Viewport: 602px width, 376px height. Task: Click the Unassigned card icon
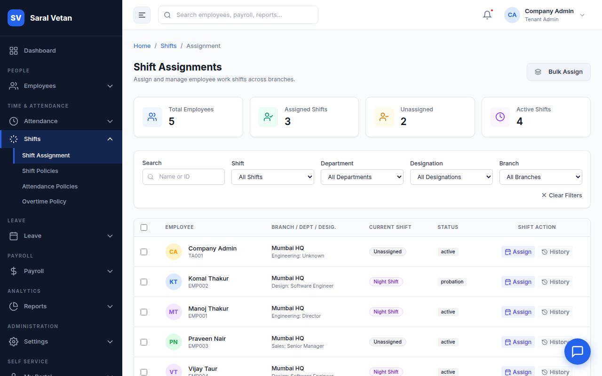tap(384, 117)
